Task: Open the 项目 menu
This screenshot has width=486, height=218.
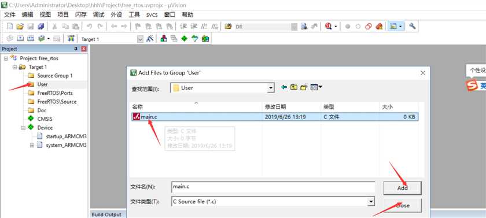Action: pos(63,14)
